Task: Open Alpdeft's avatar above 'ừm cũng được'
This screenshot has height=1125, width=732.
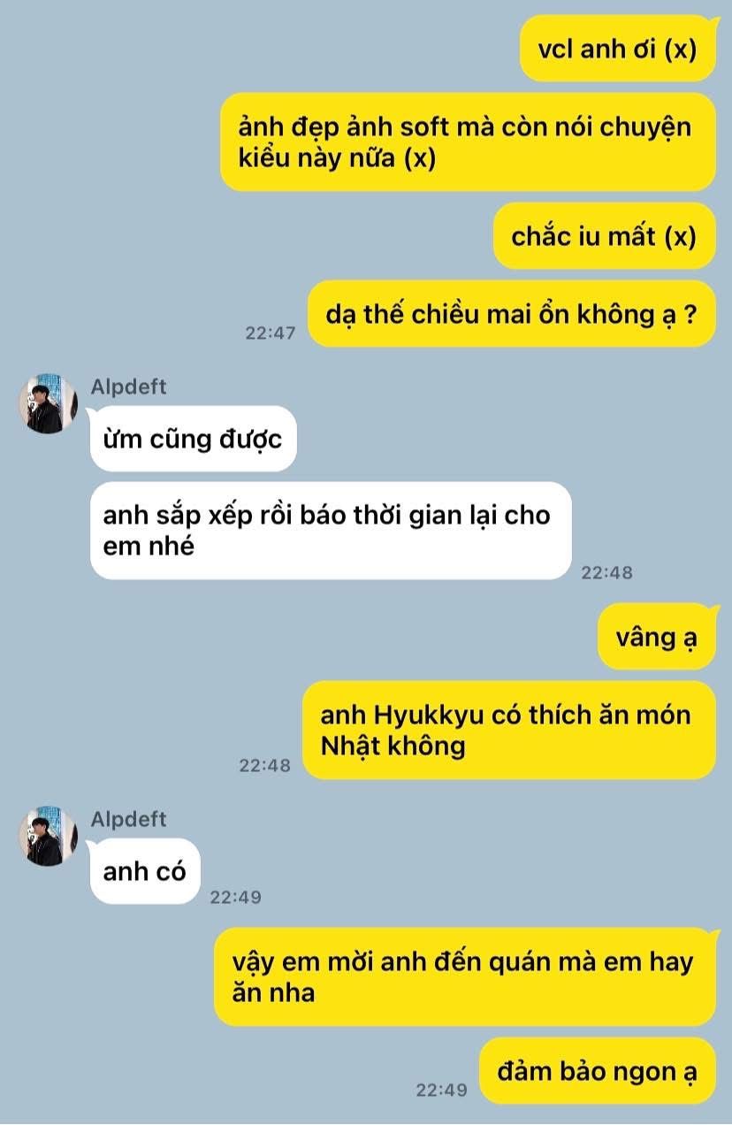Action: click(x=48, y=403)
